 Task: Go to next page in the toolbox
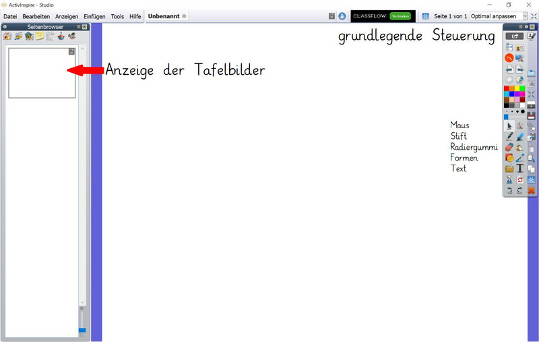(x=520, y=69)
